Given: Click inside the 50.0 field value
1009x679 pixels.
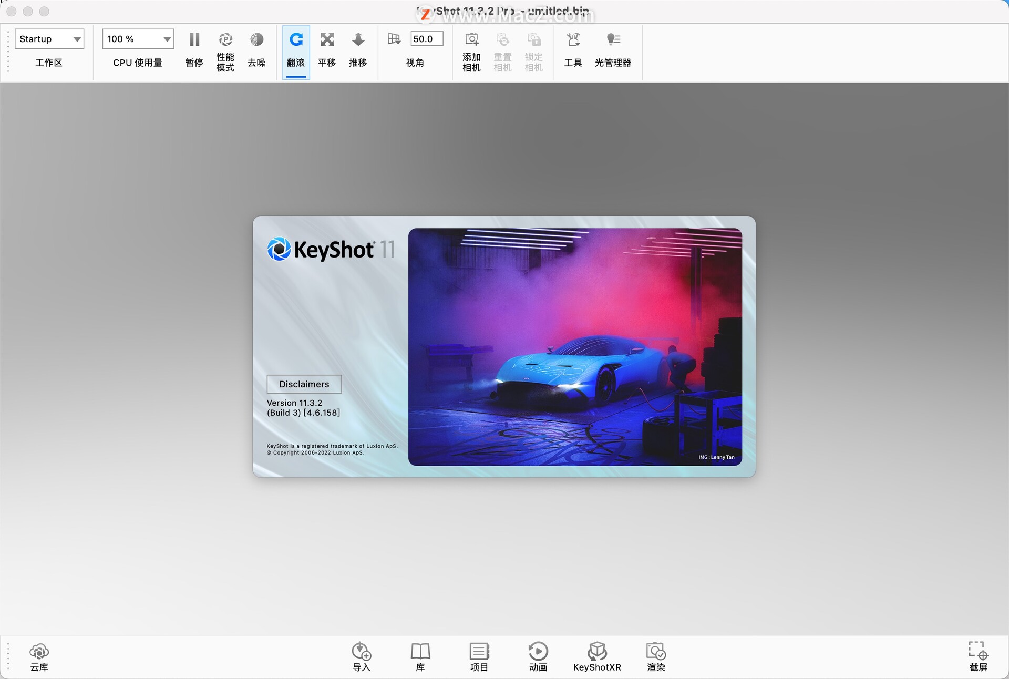Looking at the screenshot, I should click(426, 38).
